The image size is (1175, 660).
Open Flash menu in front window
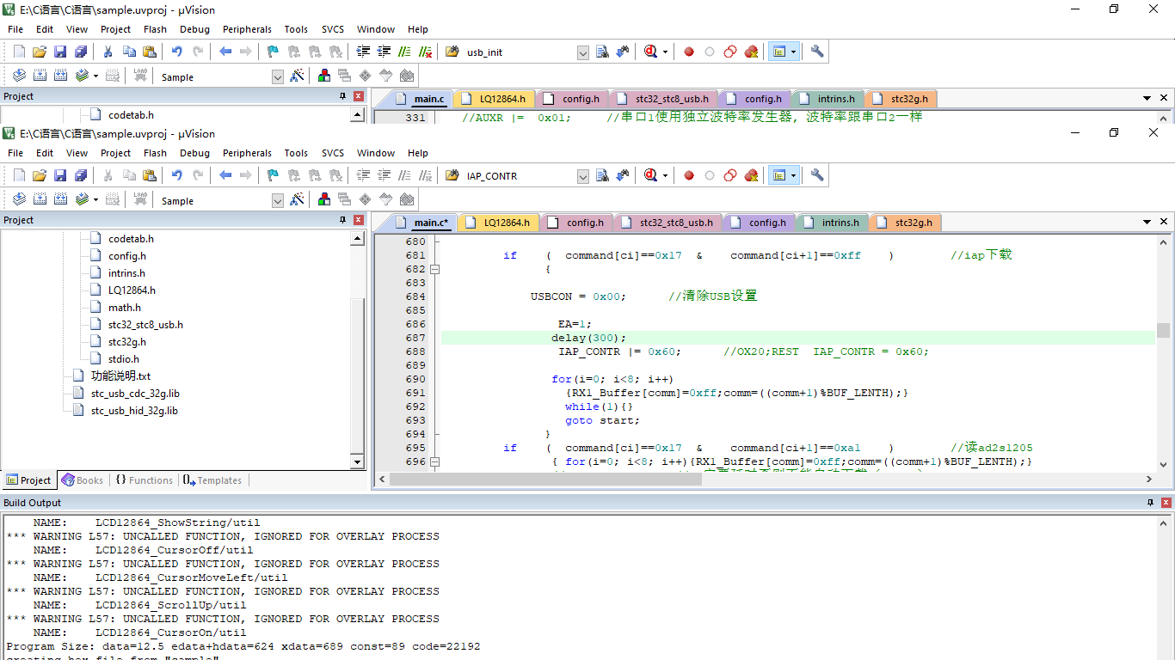point(156,153)
